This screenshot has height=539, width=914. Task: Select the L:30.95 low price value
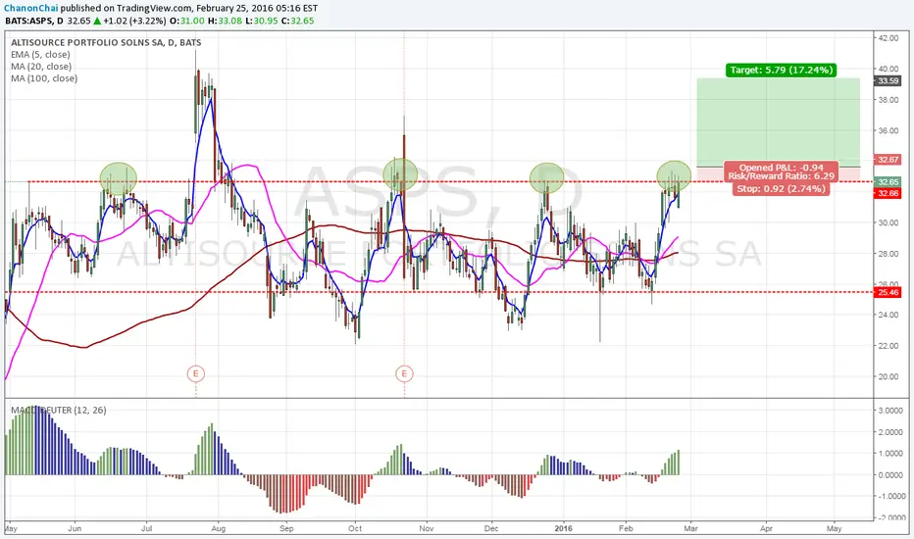[261, 21]
